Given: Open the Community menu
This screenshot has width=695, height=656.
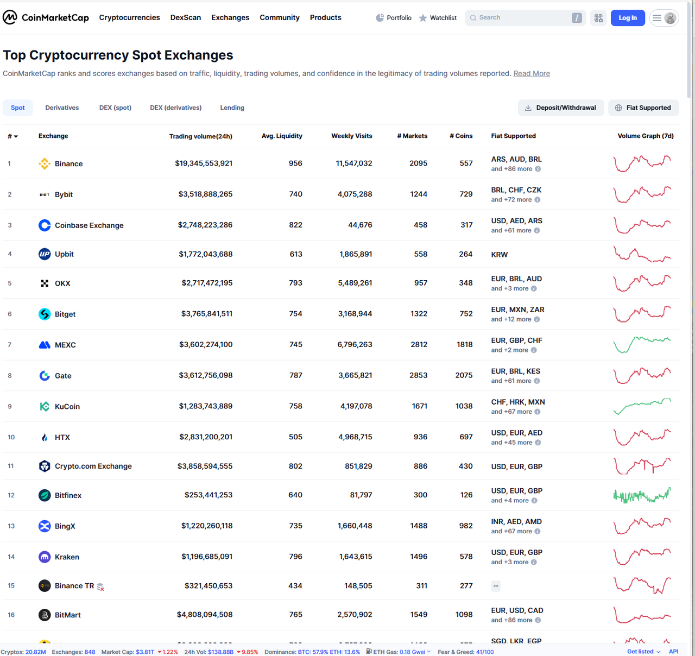Looking at the screenshot, I should coord(280,17).
